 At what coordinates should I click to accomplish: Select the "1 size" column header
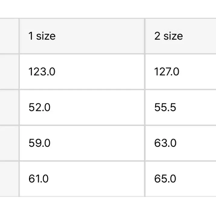tap(82, 36)
